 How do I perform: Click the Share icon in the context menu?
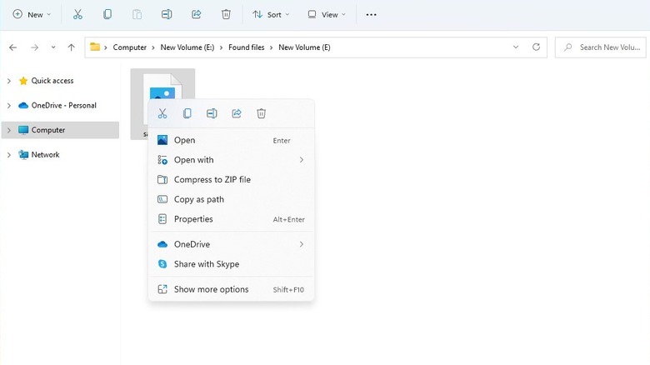click(x=237, y=113)
